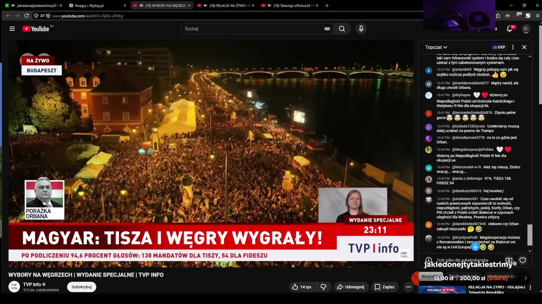Image resolution: width=542 pixels, height=304 pixels.
Task: Like the video with 14 tys.
Action: click(x=302, y=287)
